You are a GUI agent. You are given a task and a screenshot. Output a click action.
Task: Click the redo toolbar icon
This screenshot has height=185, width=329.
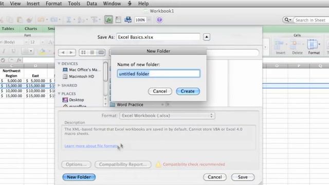(x=54, y=20)
